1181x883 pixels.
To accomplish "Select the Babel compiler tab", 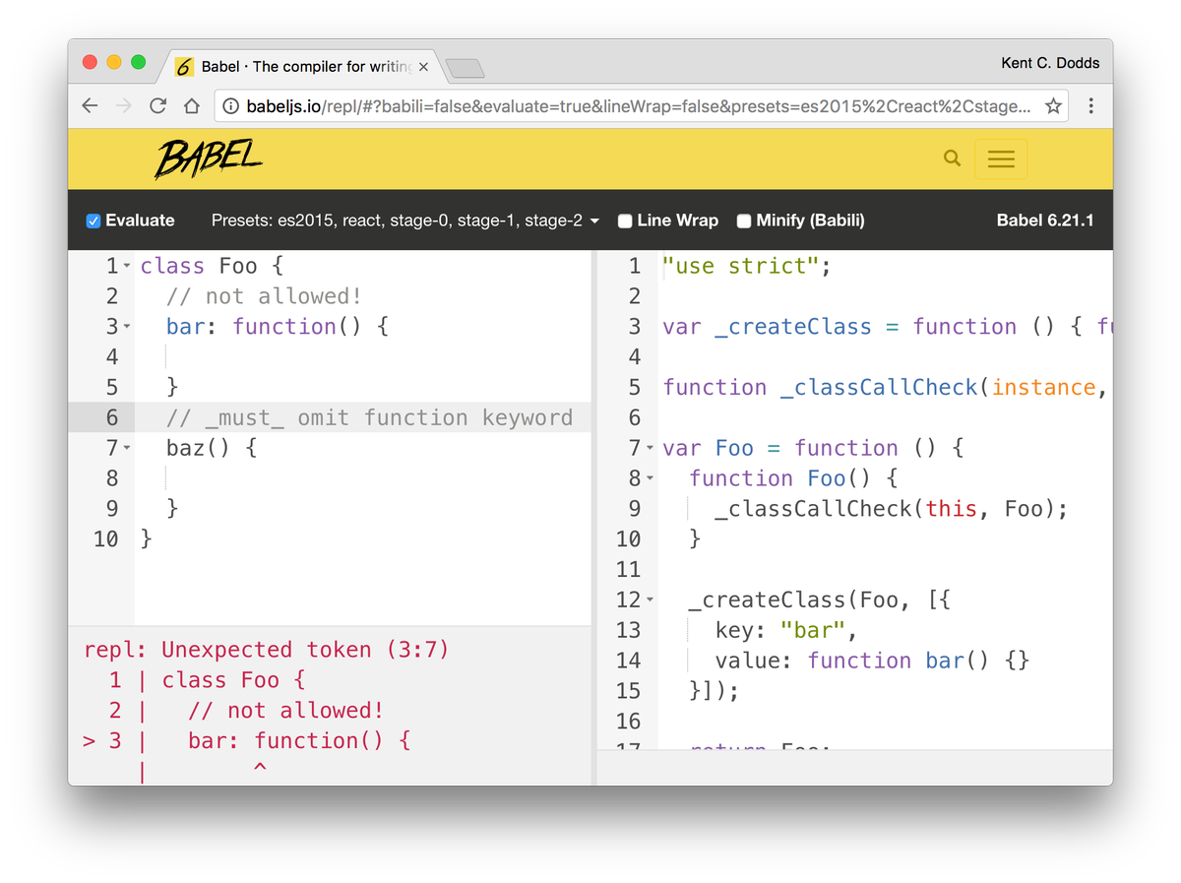I will pos(300,67).
